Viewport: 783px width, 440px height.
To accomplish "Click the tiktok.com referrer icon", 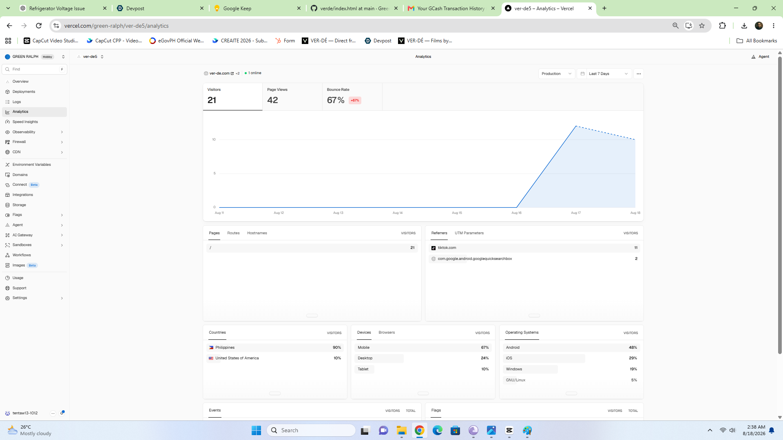I will click(x=434, y=248).
